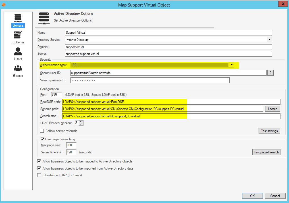289x203 pixels.
Task: Dismiss the dialog via Cancel
Action: click(275, 195)
